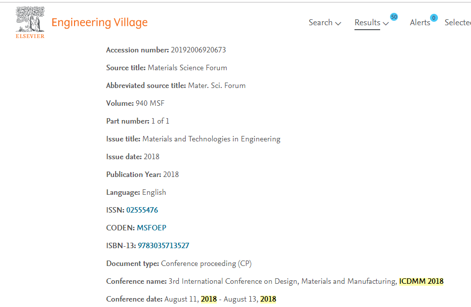471x307 pixels.
Task: Follow the ISBN-13 9783035713527 link
Action: coord(163,246)
